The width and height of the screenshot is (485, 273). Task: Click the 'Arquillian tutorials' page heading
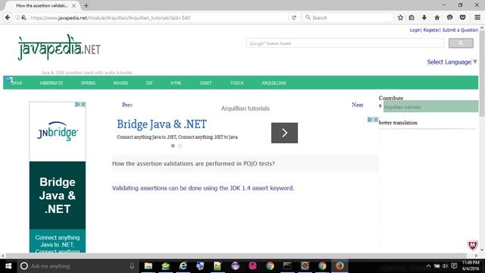click(x=246, y=108)
